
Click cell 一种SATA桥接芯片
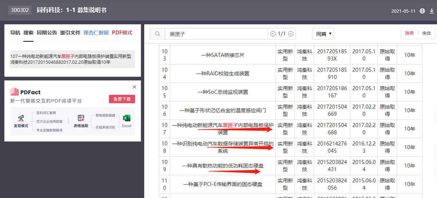coord(223,55)
